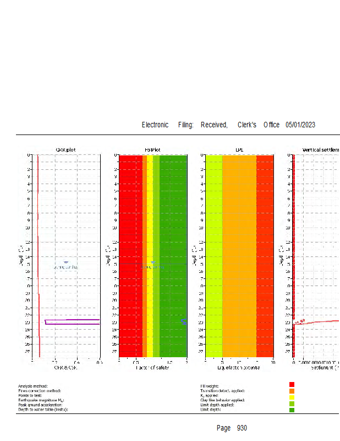Screen dimensions: 340x441
Task: Click the 'Liquefaction potential' axis label
Action: click(x=239, y=368)
